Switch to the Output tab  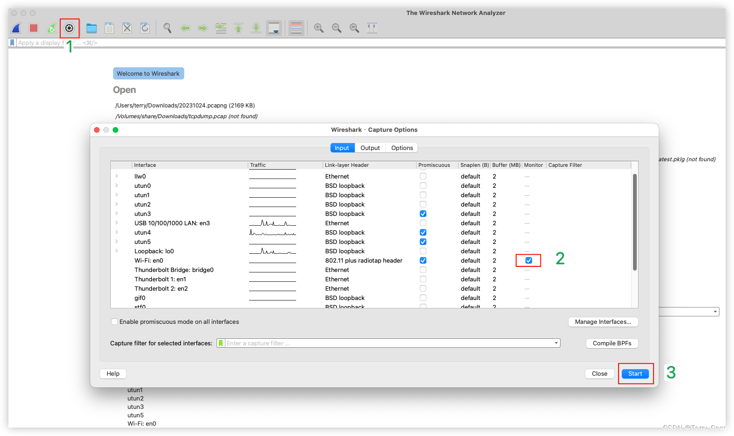click(370, 148)
